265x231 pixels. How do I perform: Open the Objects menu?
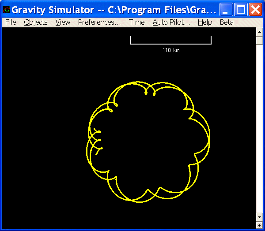pyautogui.click(x=36, y=22)
